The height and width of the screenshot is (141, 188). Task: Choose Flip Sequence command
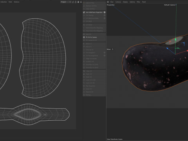coord(94,86)
